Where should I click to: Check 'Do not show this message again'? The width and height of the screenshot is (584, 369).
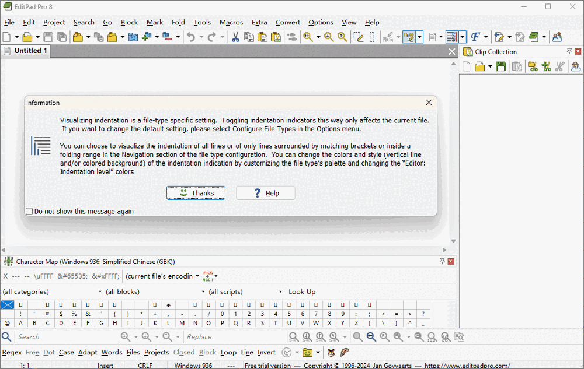tap(30, 211)
